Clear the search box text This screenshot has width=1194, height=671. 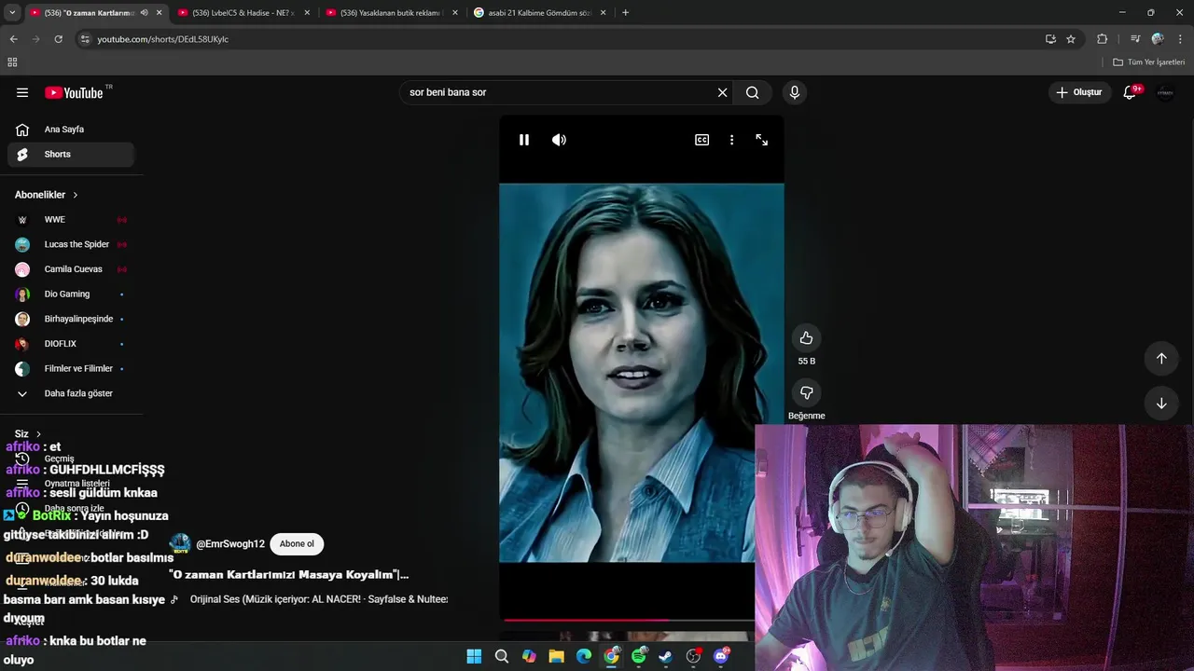722,92
